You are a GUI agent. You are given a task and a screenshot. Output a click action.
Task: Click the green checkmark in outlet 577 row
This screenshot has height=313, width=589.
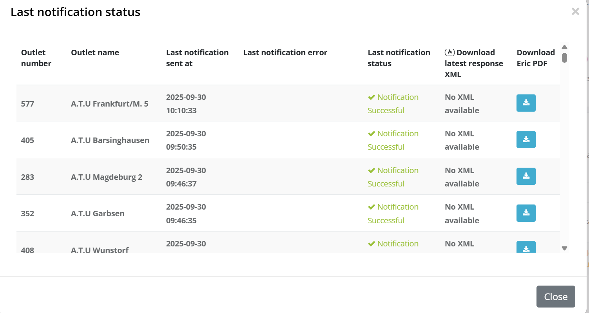click(x=372, y=97)
